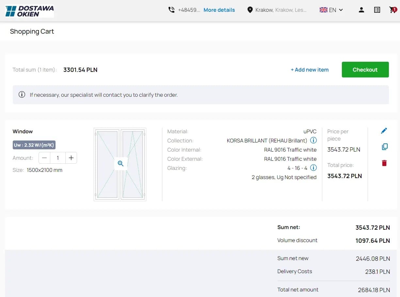Click the Krakow location pin icon

250,10
